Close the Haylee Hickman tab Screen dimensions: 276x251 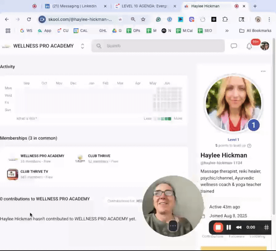pos(244,6)
